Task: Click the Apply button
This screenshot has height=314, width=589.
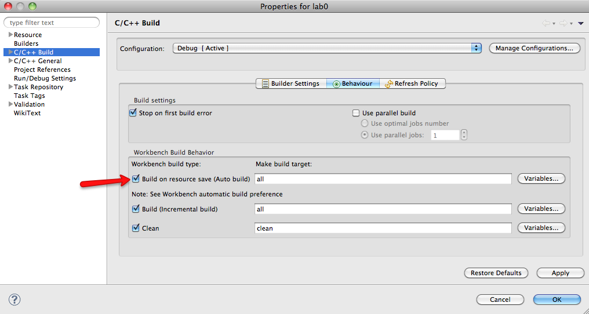Action: (x=560, y=273)
